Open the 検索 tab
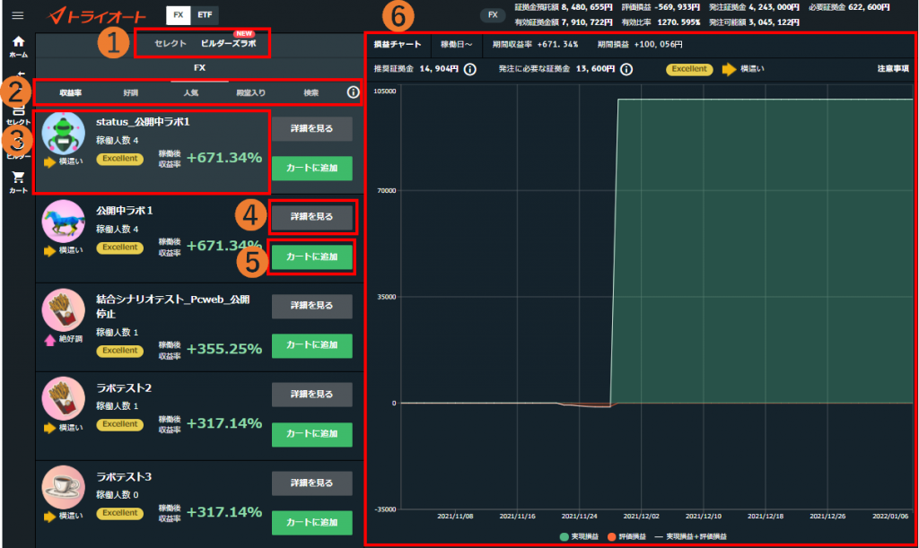The width and height of the screenshot is (919, 548). pos(311,93)
